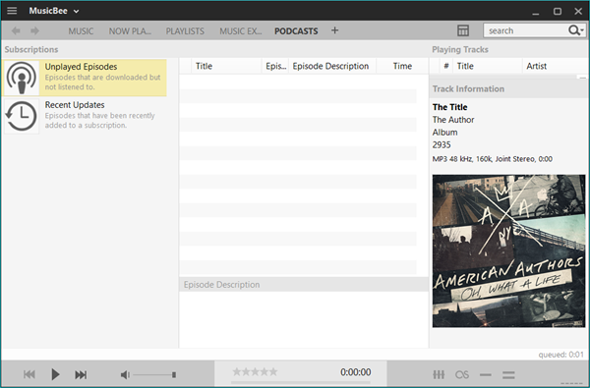Select the PODCASTS tab
The image size is (590, 388).
tap(296, 31)
